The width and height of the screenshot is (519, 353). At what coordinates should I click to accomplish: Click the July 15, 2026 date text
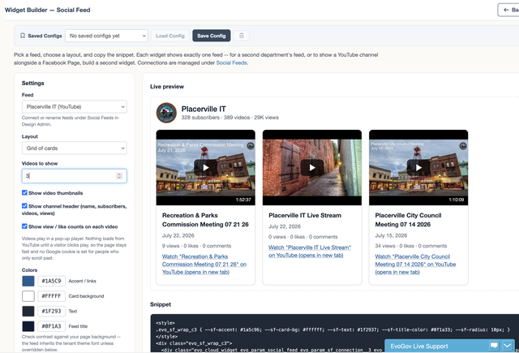[x=391, y=235]
